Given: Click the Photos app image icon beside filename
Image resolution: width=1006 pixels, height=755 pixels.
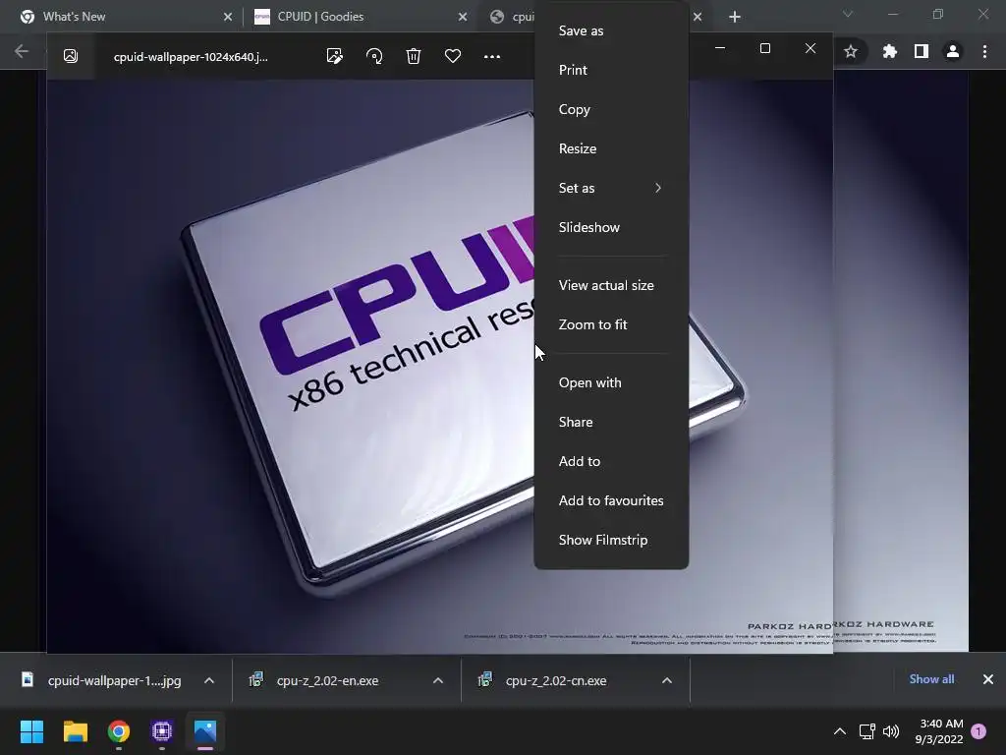Looking at the screenshot, I should (x=71, y=56).
